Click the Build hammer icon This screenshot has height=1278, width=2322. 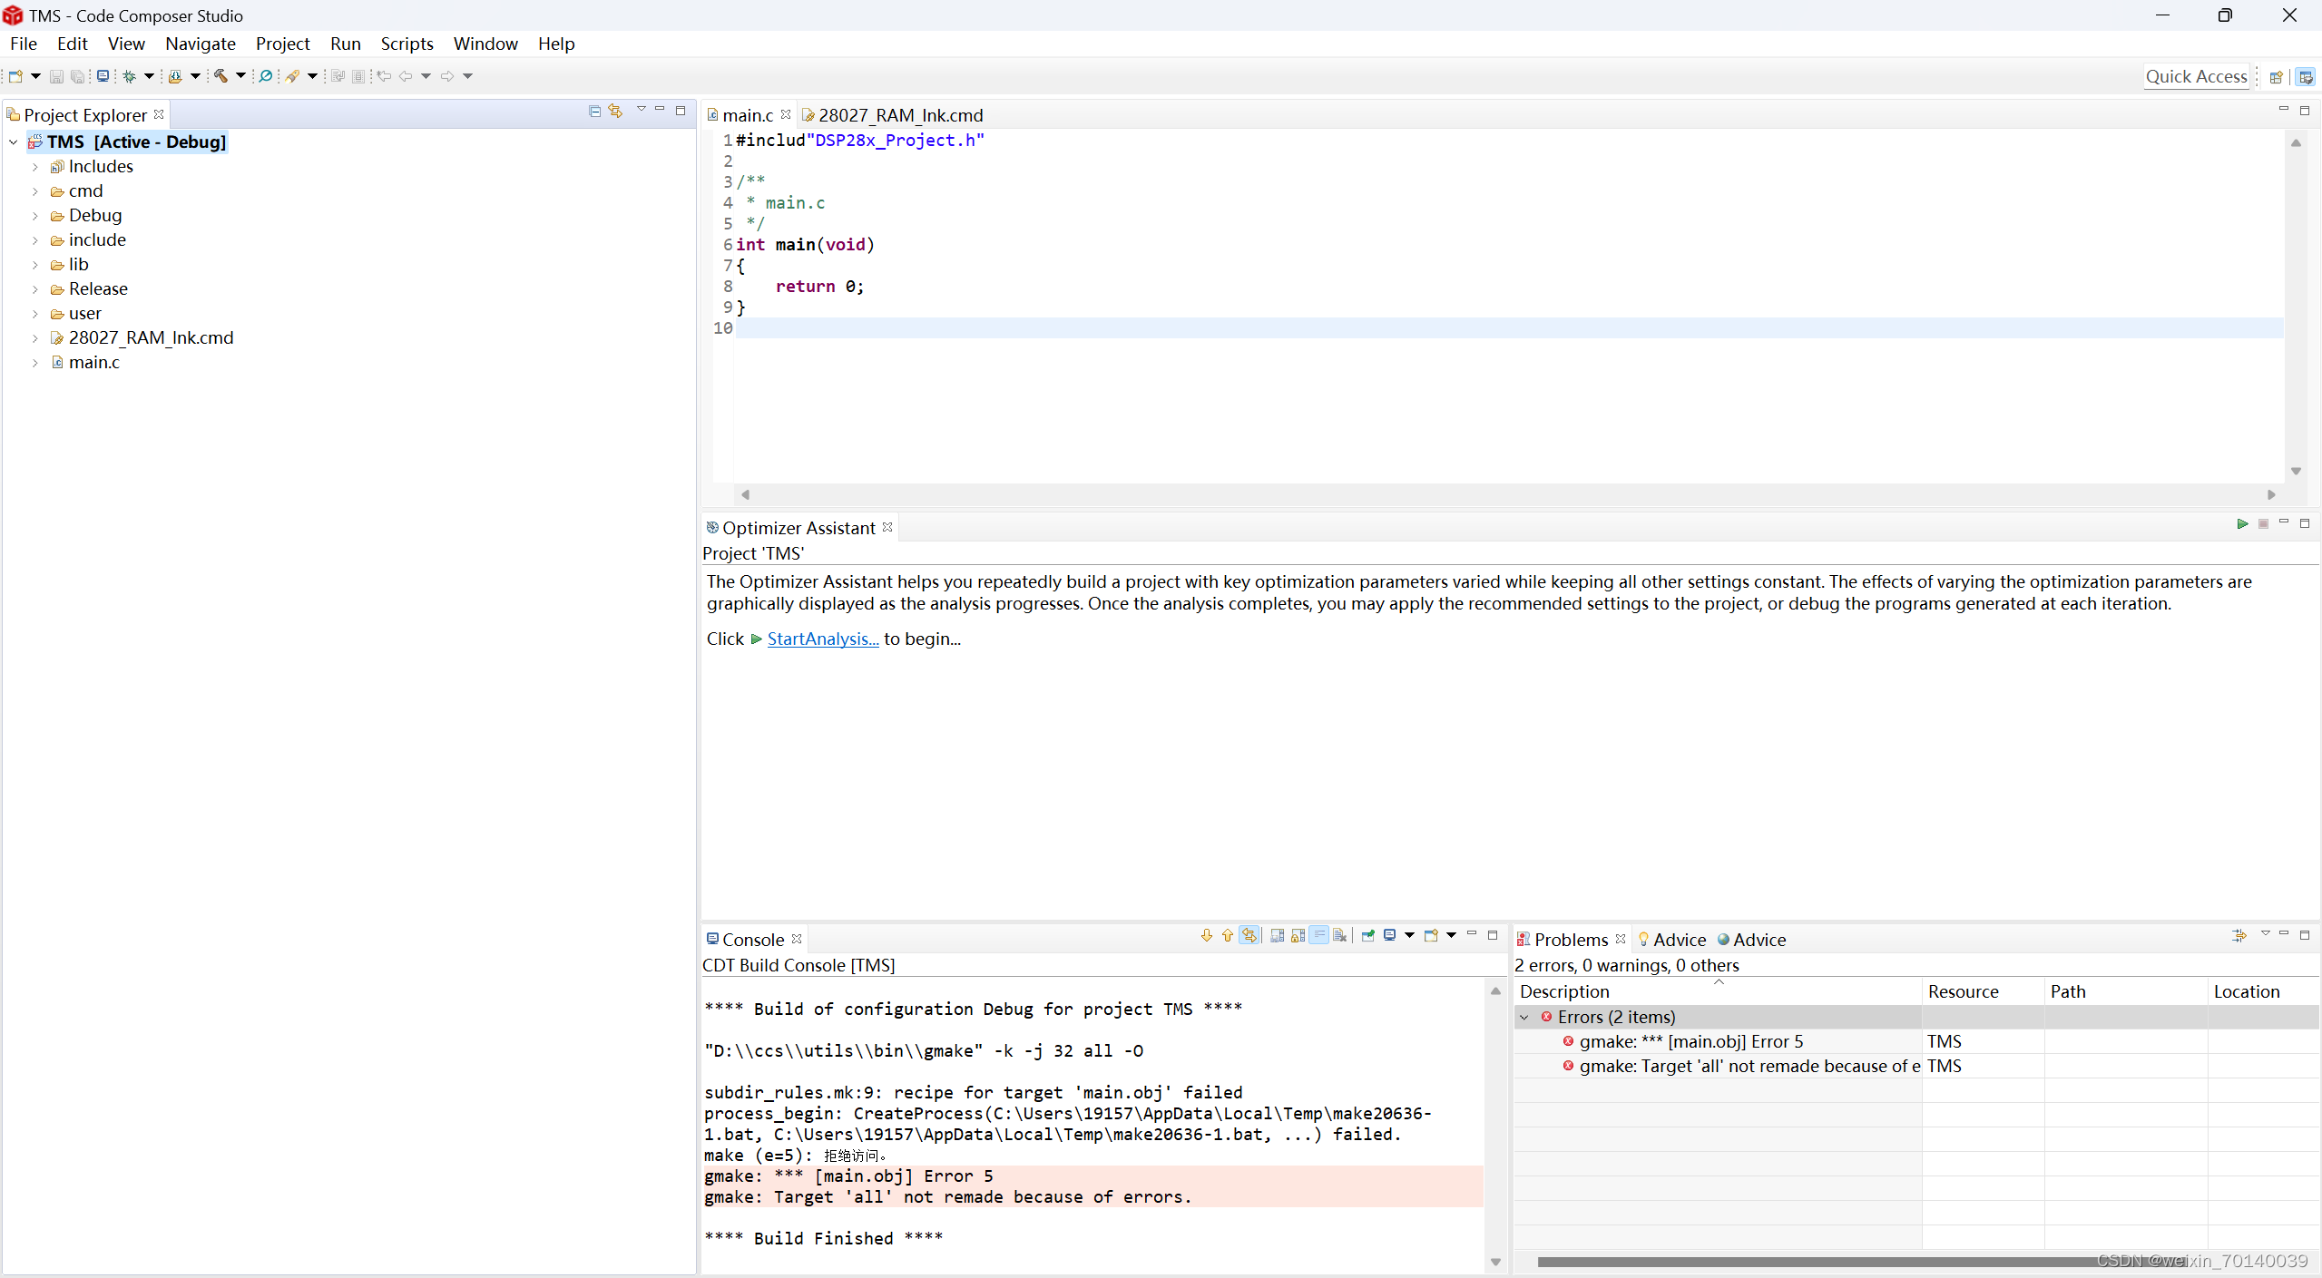(220, 76)
